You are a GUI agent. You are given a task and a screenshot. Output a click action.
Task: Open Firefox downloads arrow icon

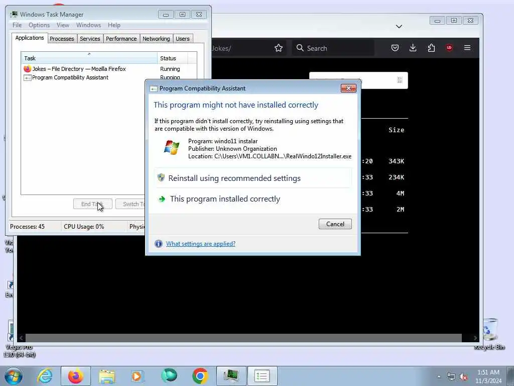tap(413, 48)
